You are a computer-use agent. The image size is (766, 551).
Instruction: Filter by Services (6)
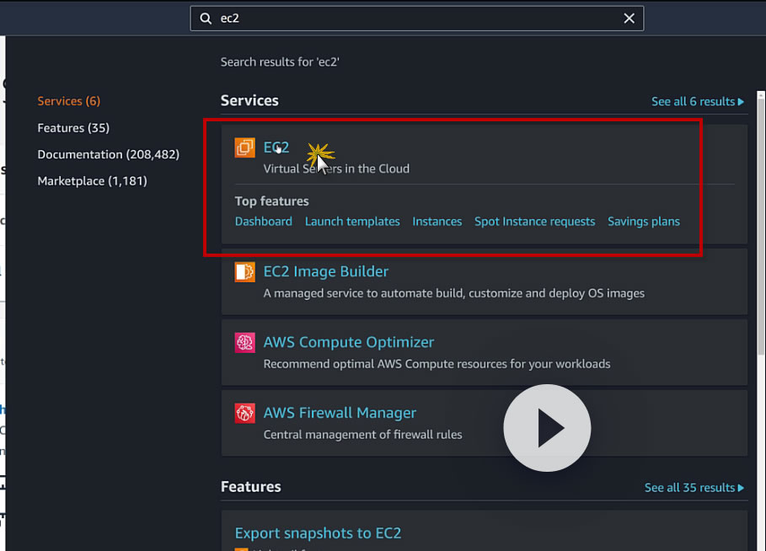click(69, 101)
